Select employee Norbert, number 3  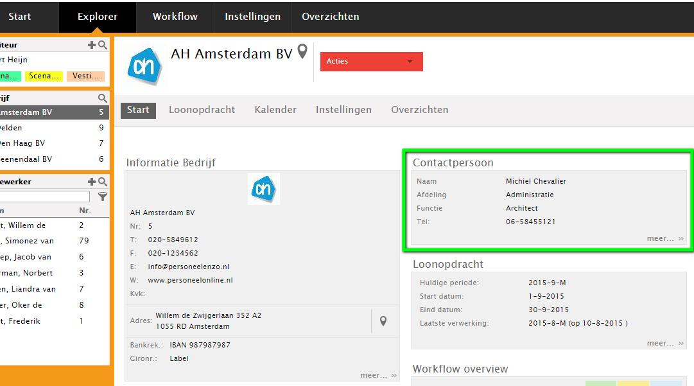coord(55,273)
